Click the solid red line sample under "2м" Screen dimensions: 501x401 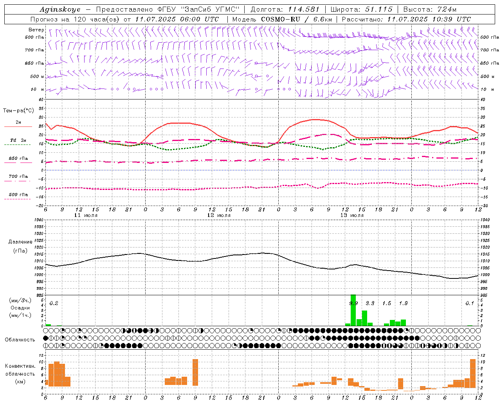pos(18,127)
